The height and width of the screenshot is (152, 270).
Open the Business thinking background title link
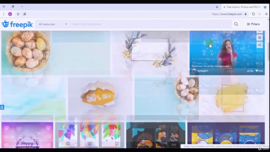point(210,66)
